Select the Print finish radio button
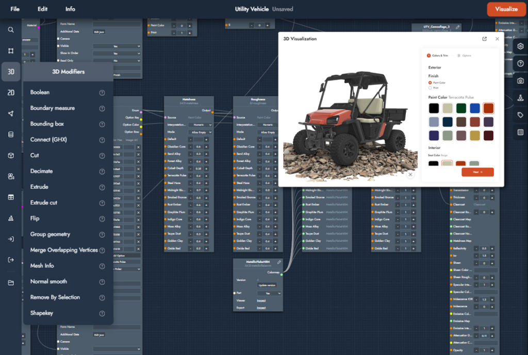The width and height of the screenshot is (528, 355). click(431, 88)
